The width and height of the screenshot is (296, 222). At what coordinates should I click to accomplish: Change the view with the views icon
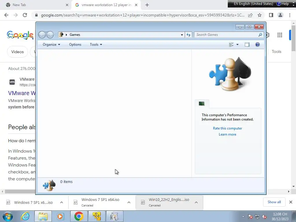pos(231,45)
